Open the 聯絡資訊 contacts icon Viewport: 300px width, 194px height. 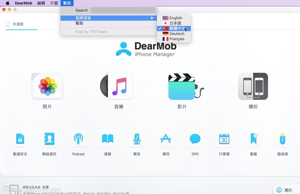coord(49,138)
